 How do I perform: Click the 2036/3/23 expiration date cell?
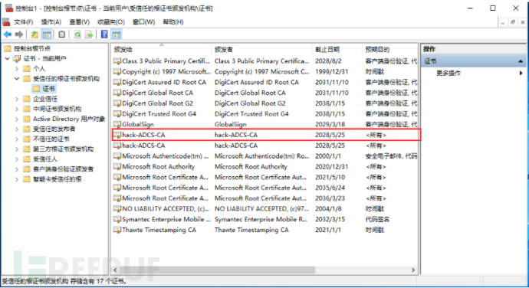(330, 198)
